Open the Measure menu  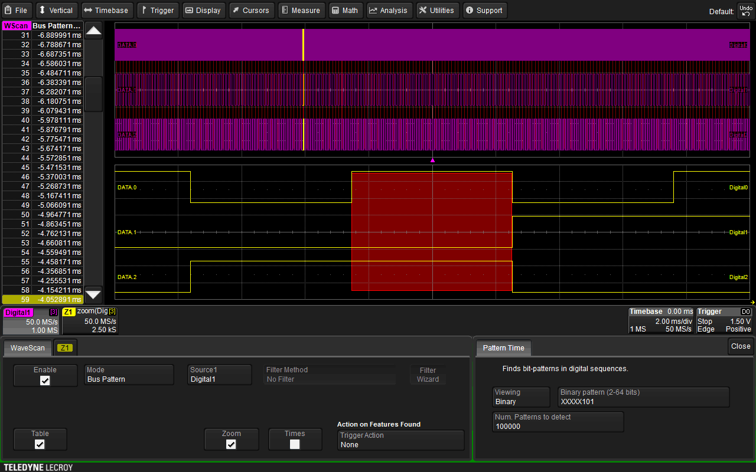[x=301, y=10]
